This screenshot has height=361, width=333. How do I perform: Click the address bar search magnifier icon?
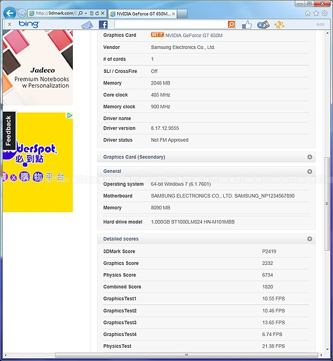coord(80,13)
